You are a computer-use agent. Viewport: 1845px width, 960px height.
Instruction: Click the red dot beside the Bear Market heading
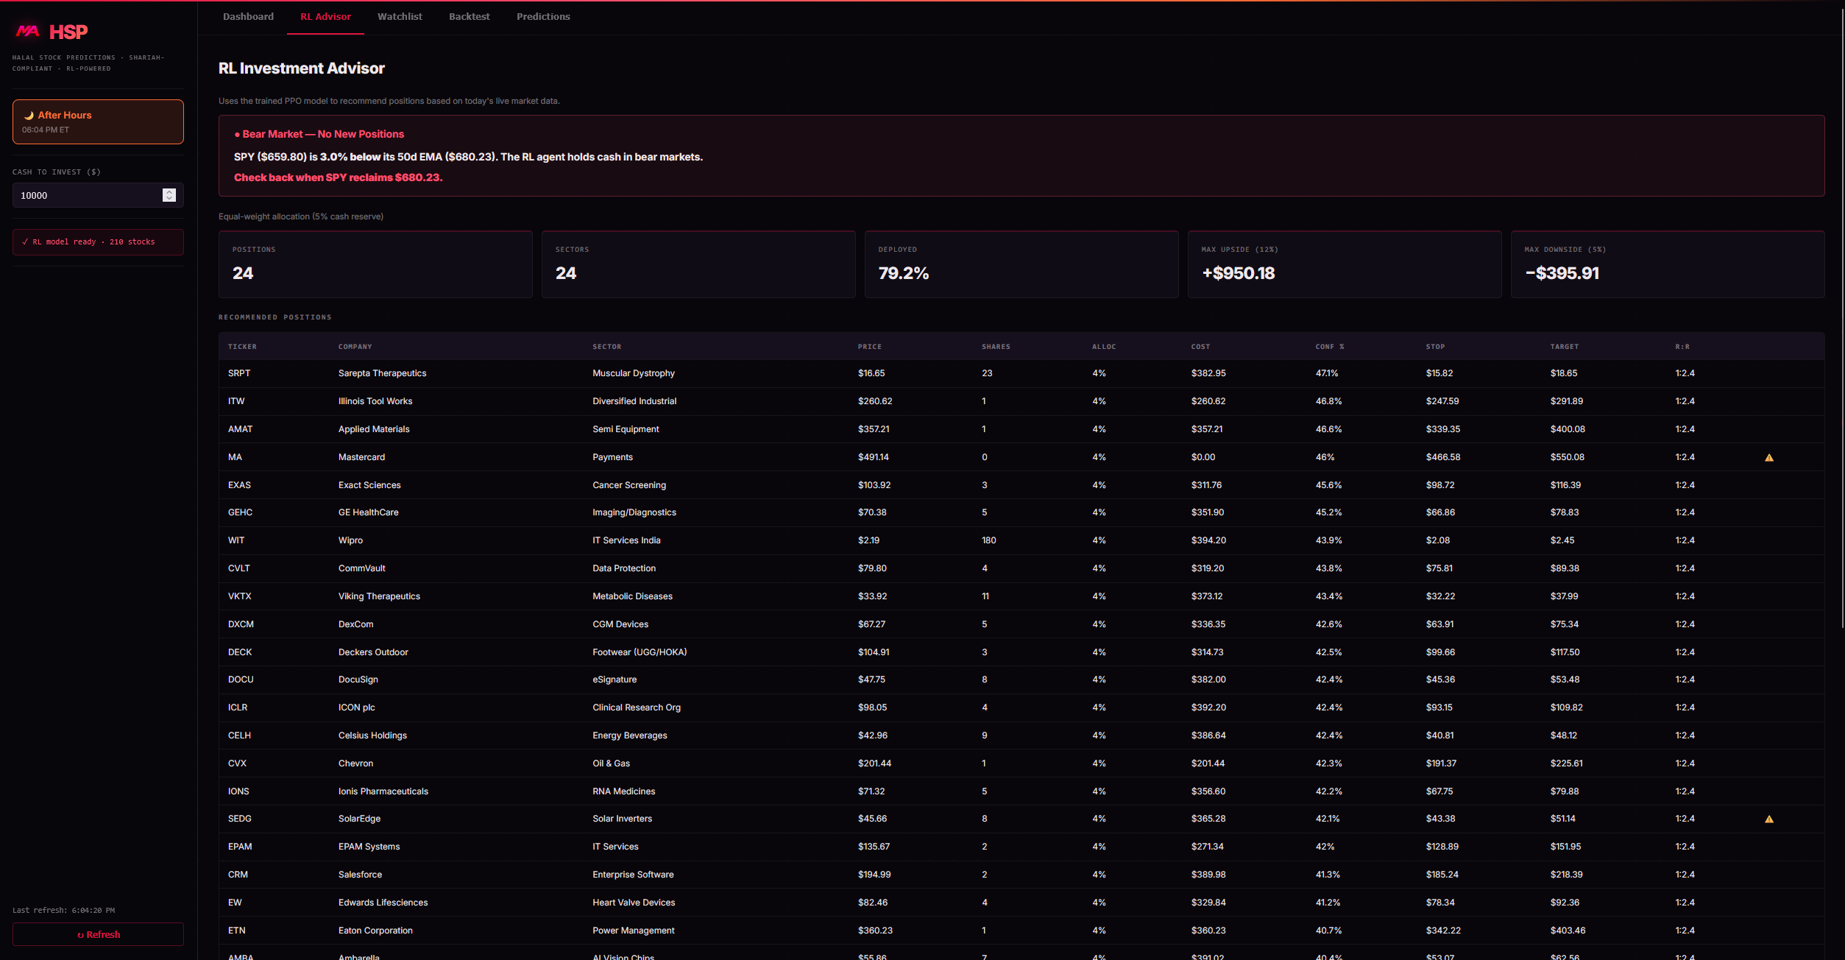pos(236,134)
